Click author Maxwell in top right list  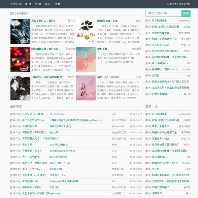pyautogui.click(x=186, y=69)
